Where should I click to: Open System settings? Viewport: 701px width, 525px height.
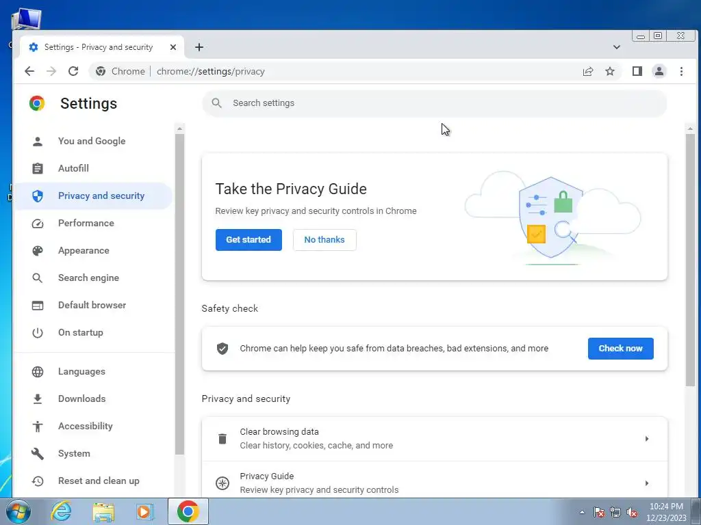click(94, 454)
